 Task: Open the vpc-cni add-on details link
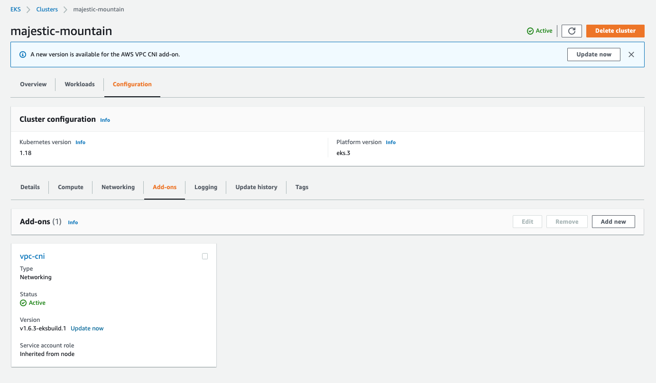click(32, 255)
